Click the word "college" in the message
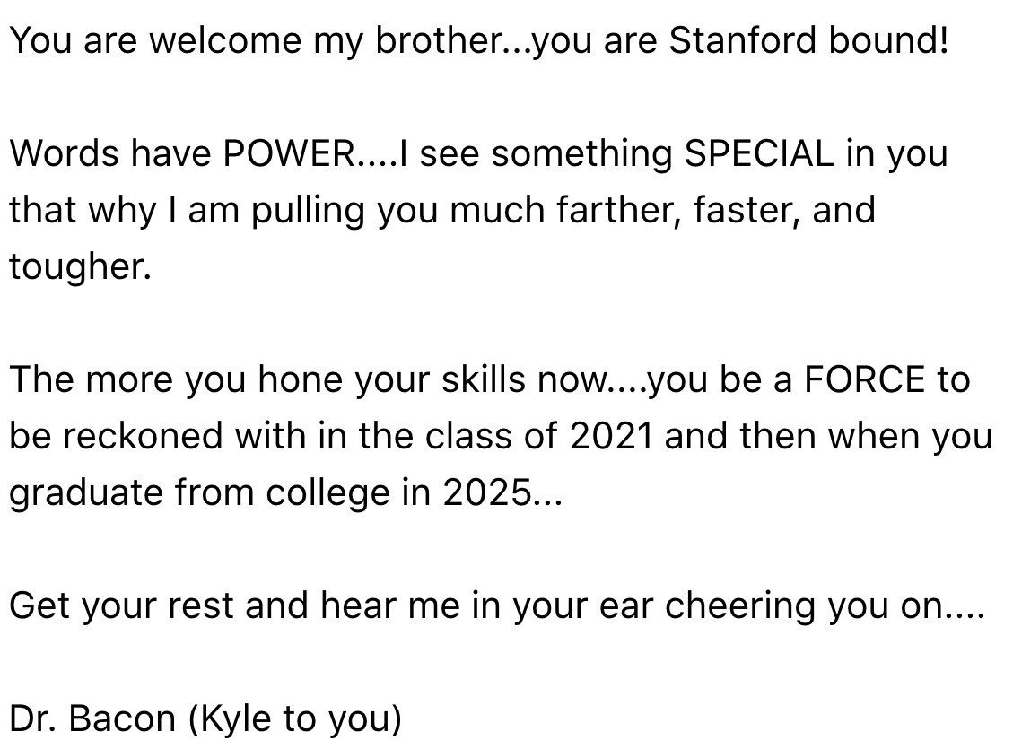1013x740 pixels. [328, 493]
